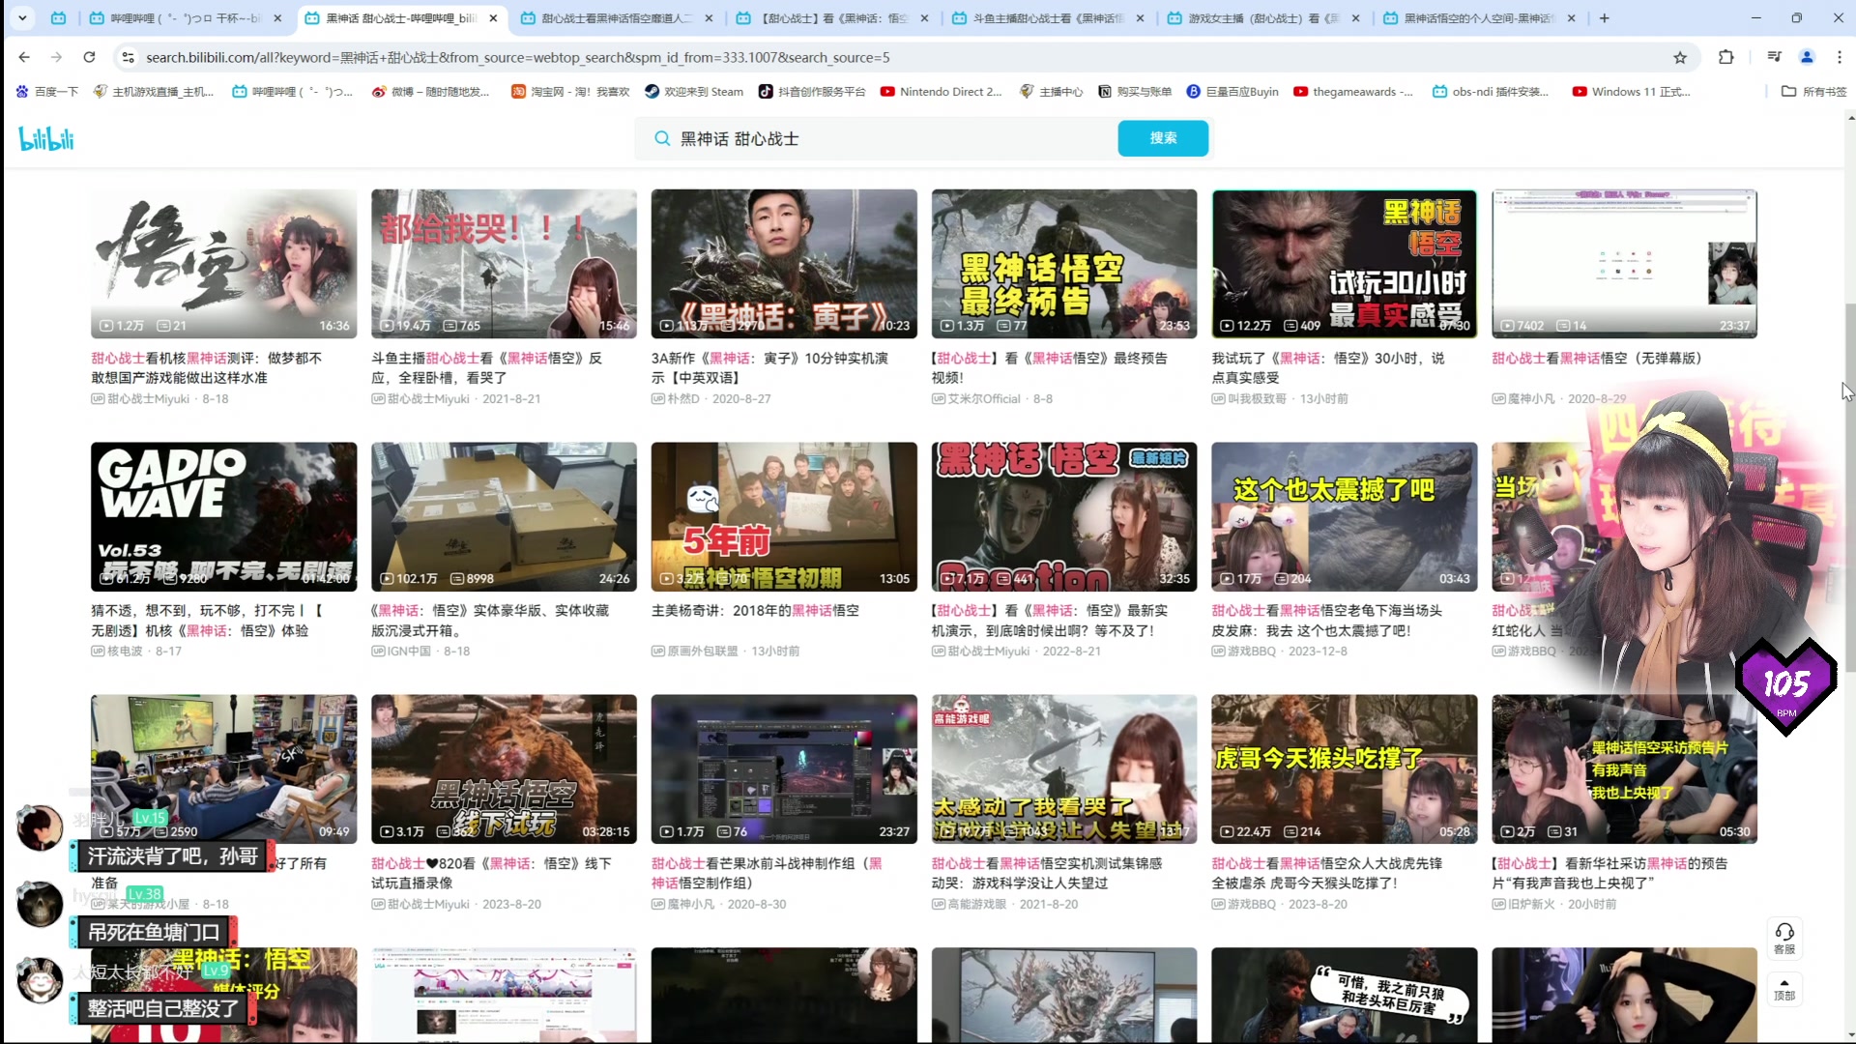Open the tab search dropdown arrow
This screenshot has height=1044, width=1856.
(21, 17)
